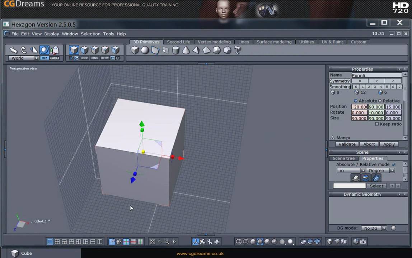Open the units 'in' dropdown
The image size is (412, 258).
coord(351,171)
